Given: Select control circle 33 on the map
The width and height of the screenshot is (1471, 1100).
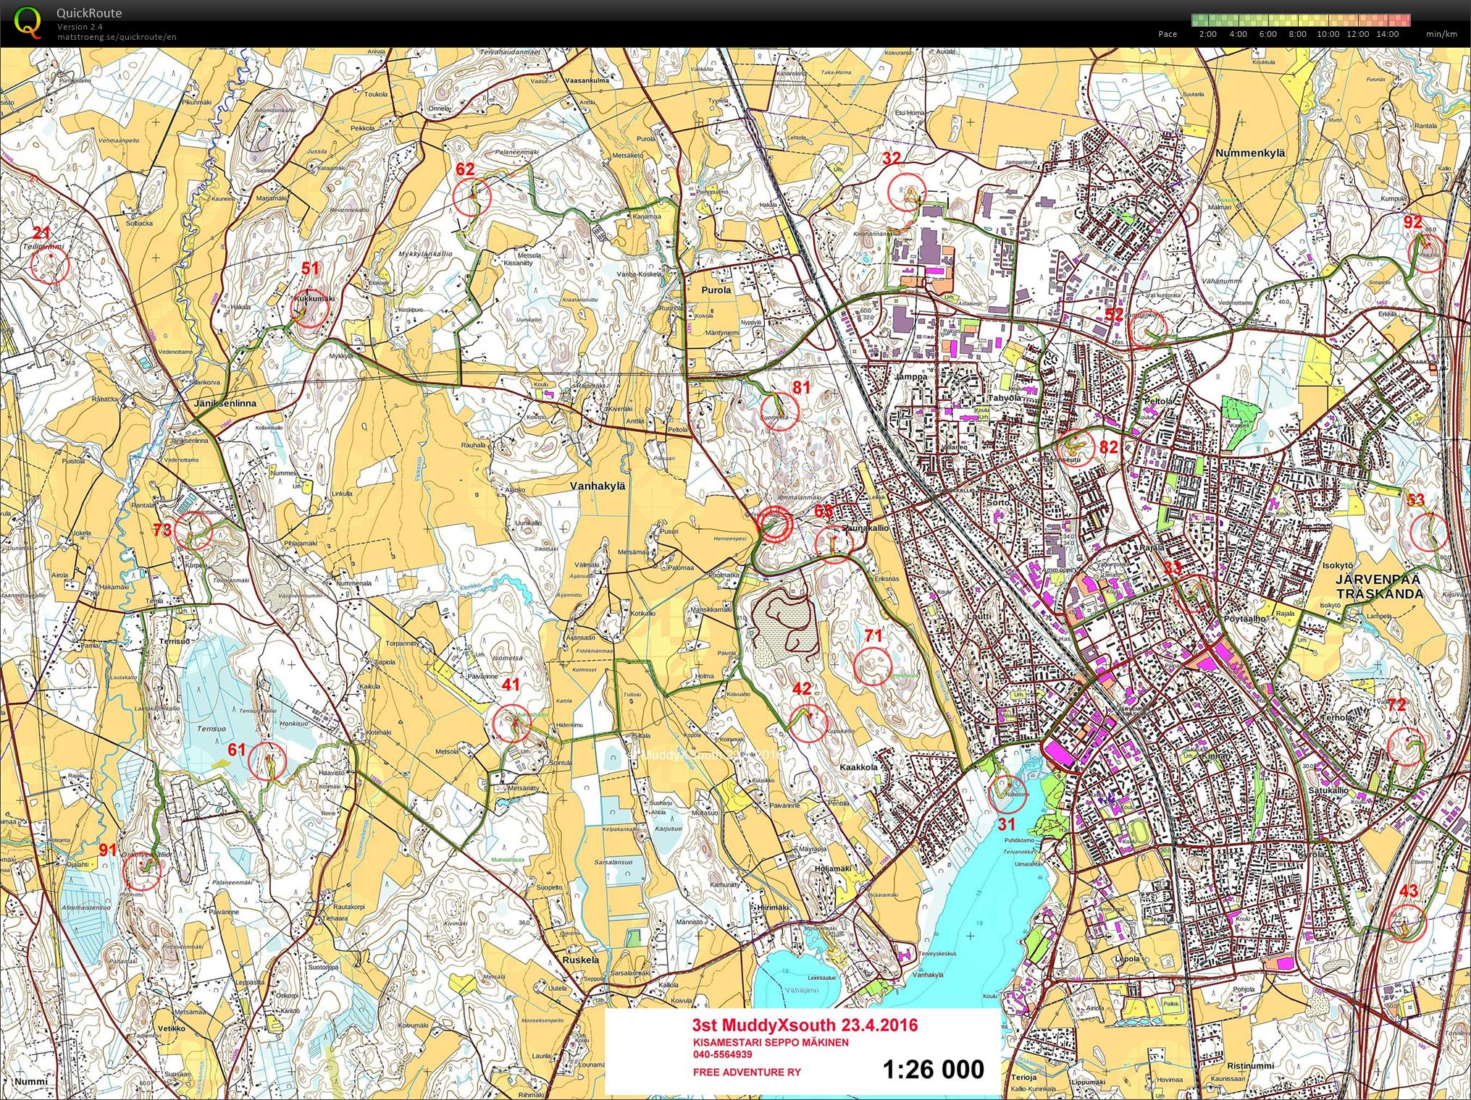Looking at the screenshot, I should 1193,593.
